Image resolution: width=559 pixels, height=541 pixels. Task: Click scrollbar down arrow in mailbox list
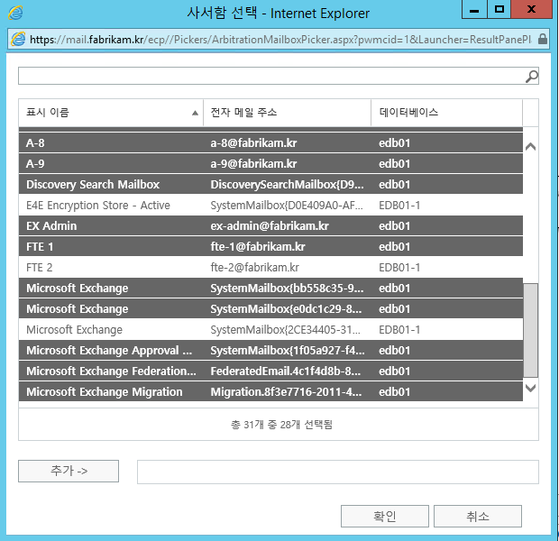[530, 388]
